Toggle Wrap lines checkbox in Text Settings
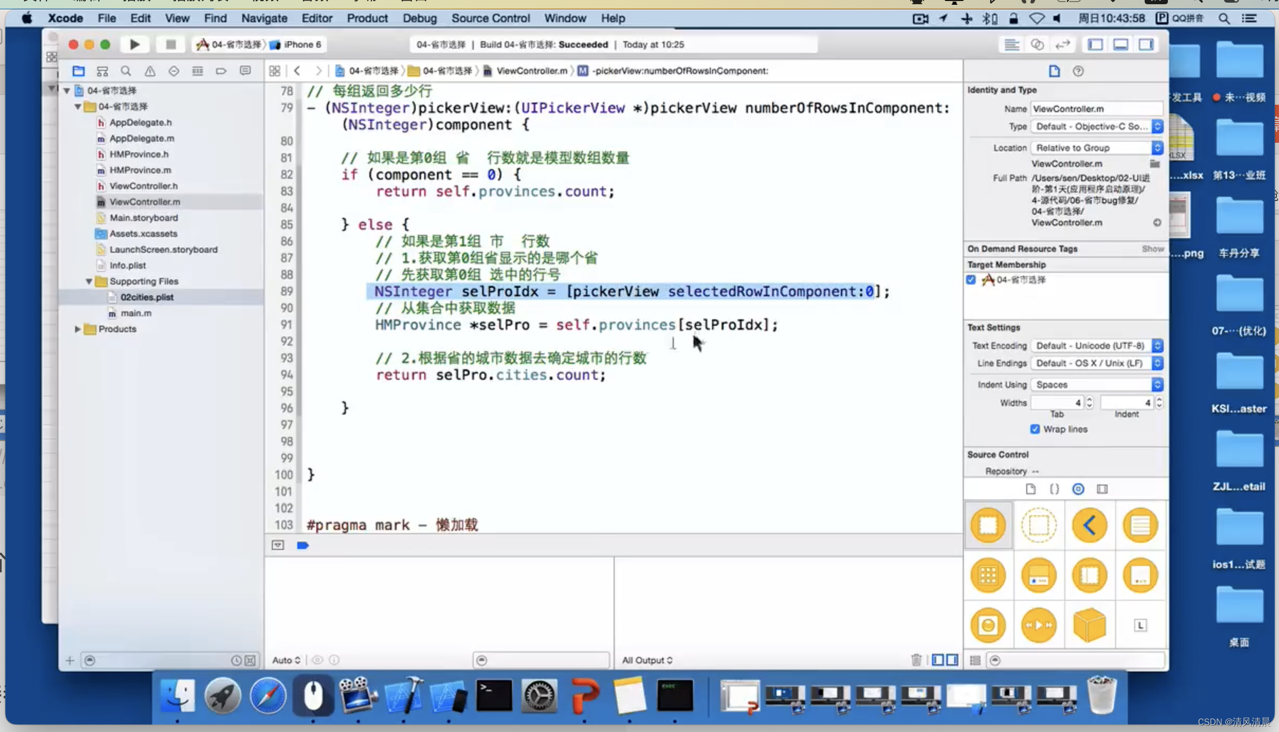The height and width of the screenshot is (732, 1279). (1035, 428)
